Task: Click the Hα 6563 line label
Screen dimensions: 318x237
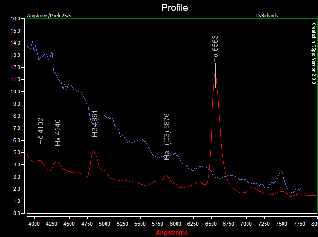Action: point(215,49)
